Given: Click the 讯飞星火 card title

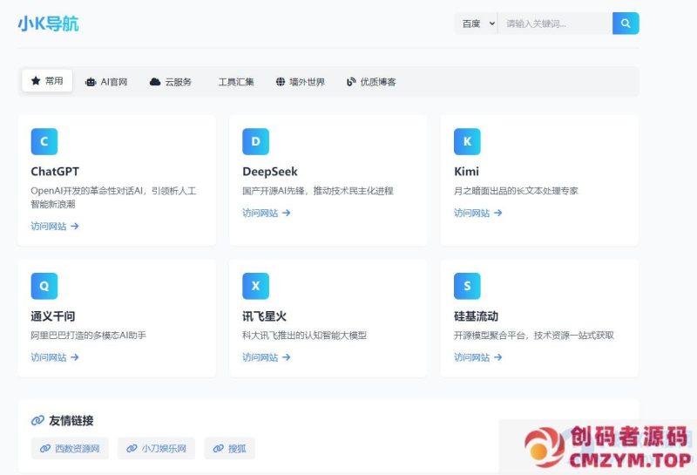Looking at the screenshot, I should coord(265,316).
